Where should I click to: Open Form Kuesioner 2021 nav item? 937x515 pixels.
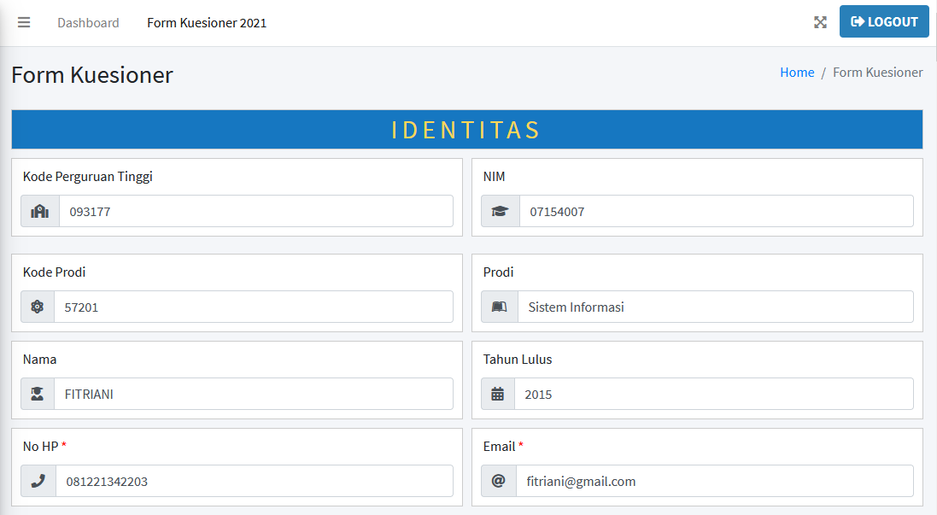coord(207,23)
